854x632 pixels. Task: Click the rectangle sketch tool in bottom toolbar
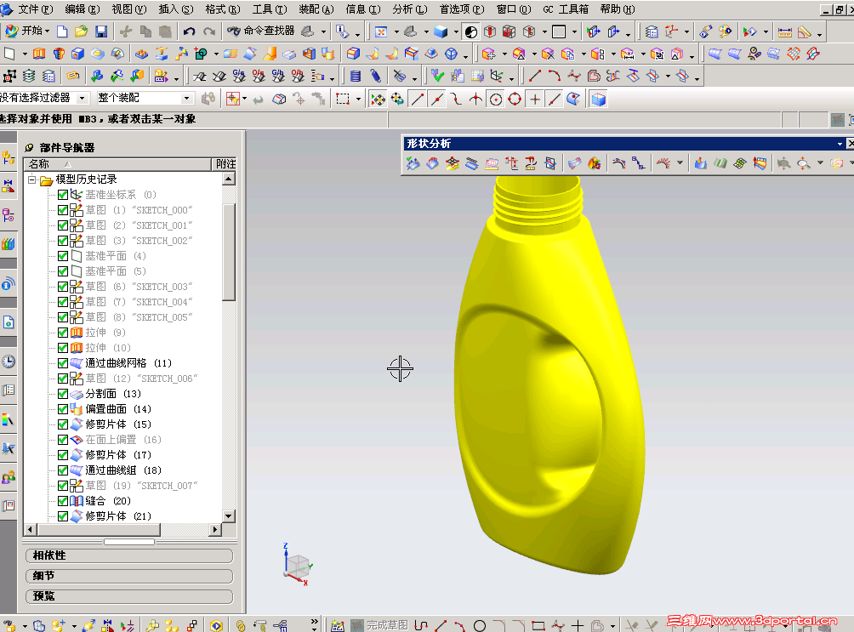point(538,625)
